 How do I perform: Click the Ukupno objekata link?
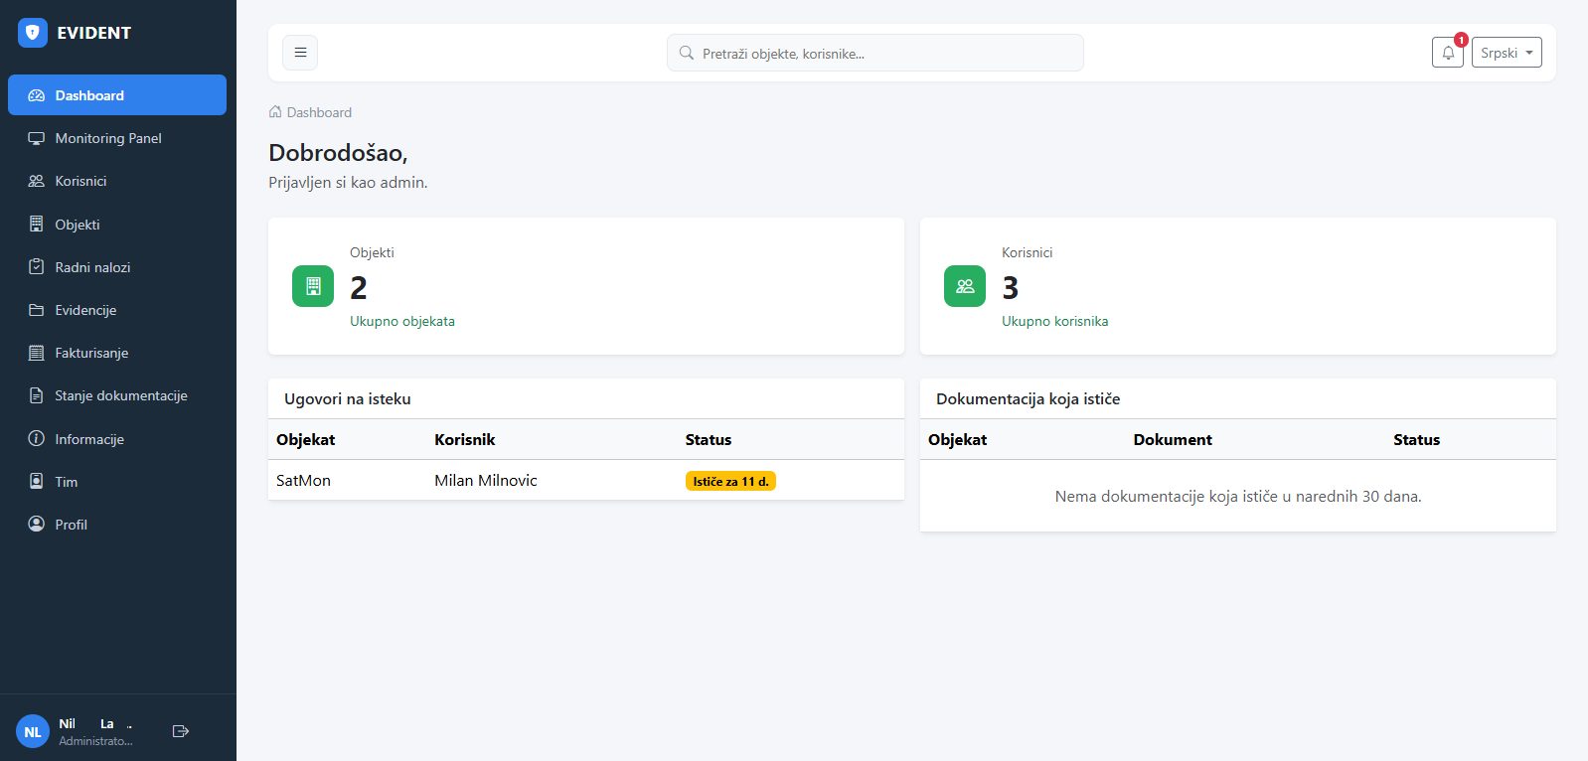tap(402, 321)
